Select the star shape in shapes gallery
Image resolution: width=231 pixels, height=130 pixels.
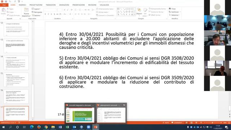(132, 14)
